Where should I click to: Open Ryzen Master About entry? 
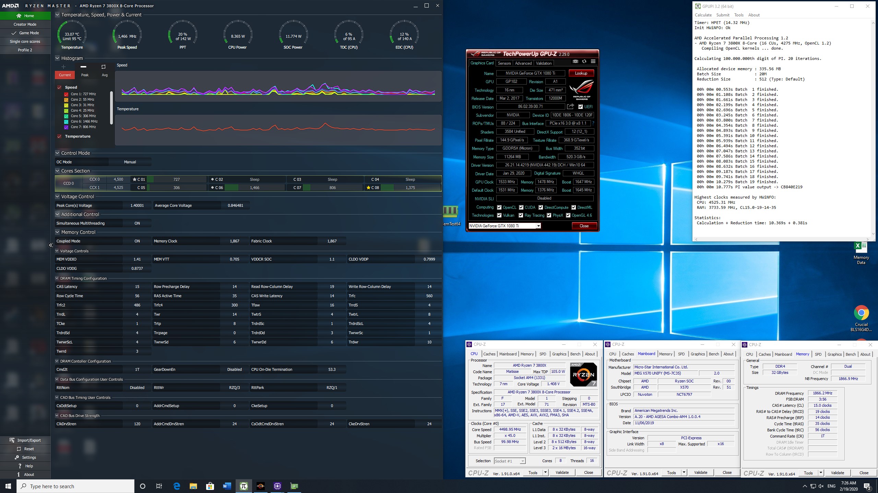pyautogui.click(x=25, y=475)
